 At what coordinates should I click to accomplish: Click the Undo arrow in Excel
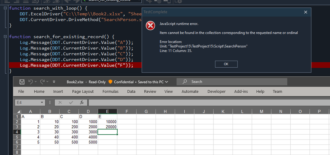point(31,82)
